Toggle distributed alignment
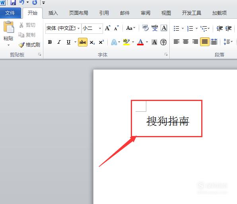Image resolution: width=237 pixels, height=204 pixels. click(214, 41)
